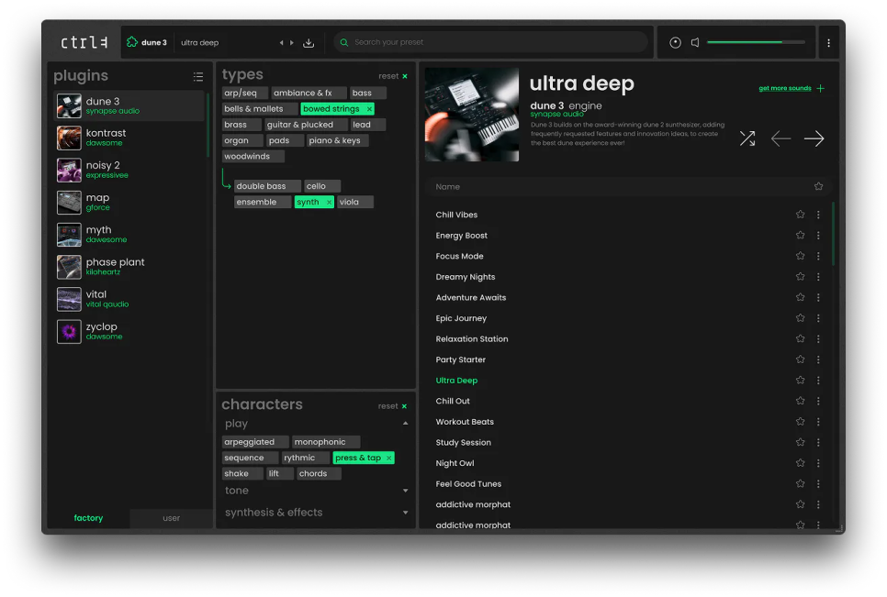Open the header three-dot options menu
The width and height of the screenshot is (887, 597).
[x=829, y=43]
